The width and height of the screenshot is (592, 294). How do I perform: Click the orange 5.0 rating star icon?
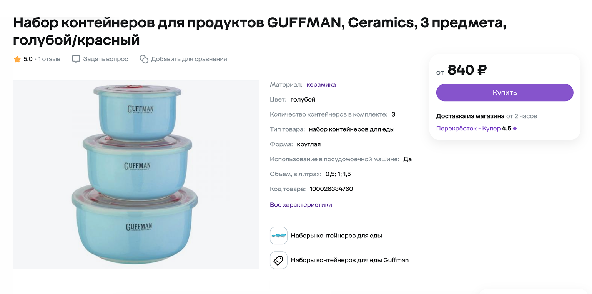tap(17, 59)
